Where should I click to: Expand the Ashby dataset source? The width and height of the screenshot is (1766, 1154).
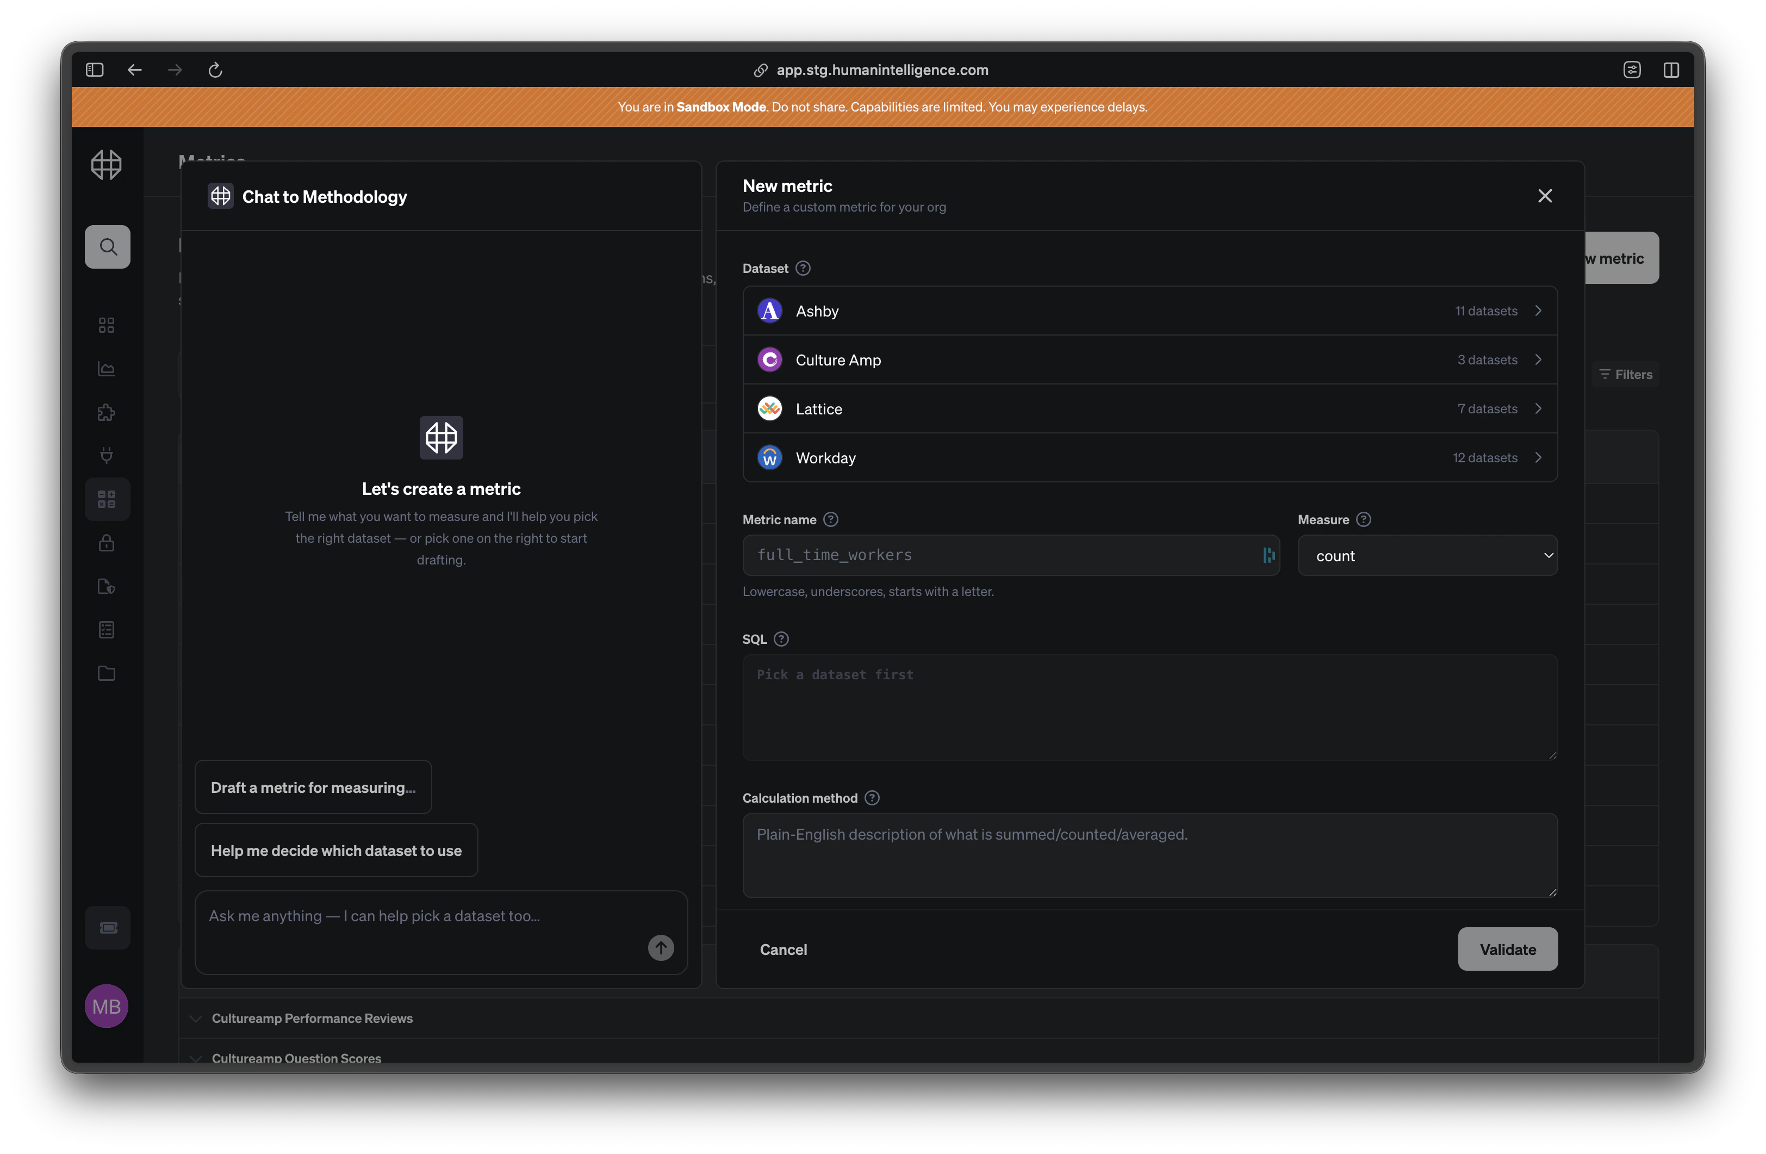pos(1149,311)
